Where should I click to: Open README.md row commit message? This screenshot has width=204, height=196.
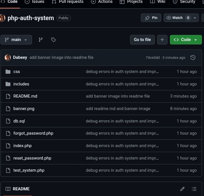pyautogui.click(x=118, y=96)
